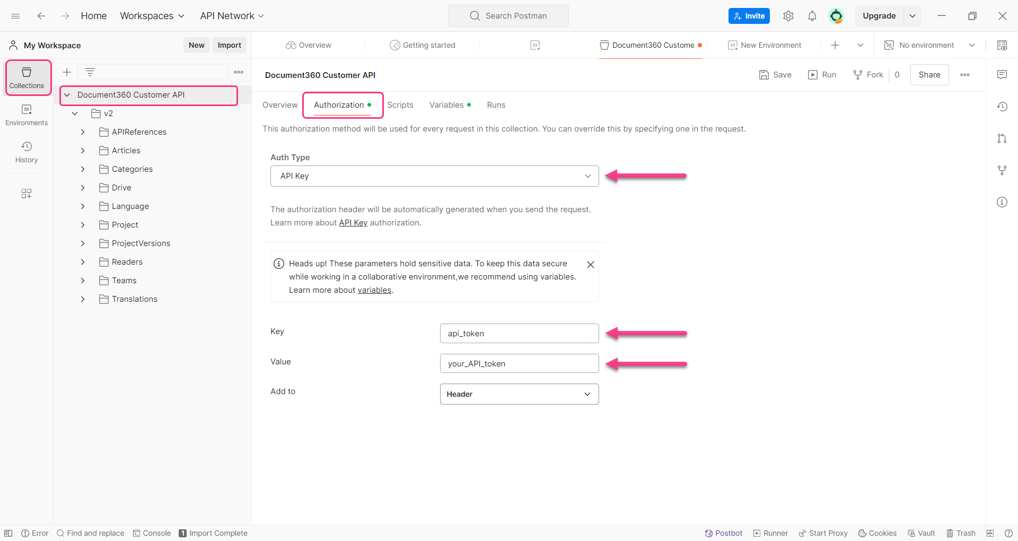This screenshot has height=541, width=1018.
Task: Click the Share button
Action: click(929, 75)
